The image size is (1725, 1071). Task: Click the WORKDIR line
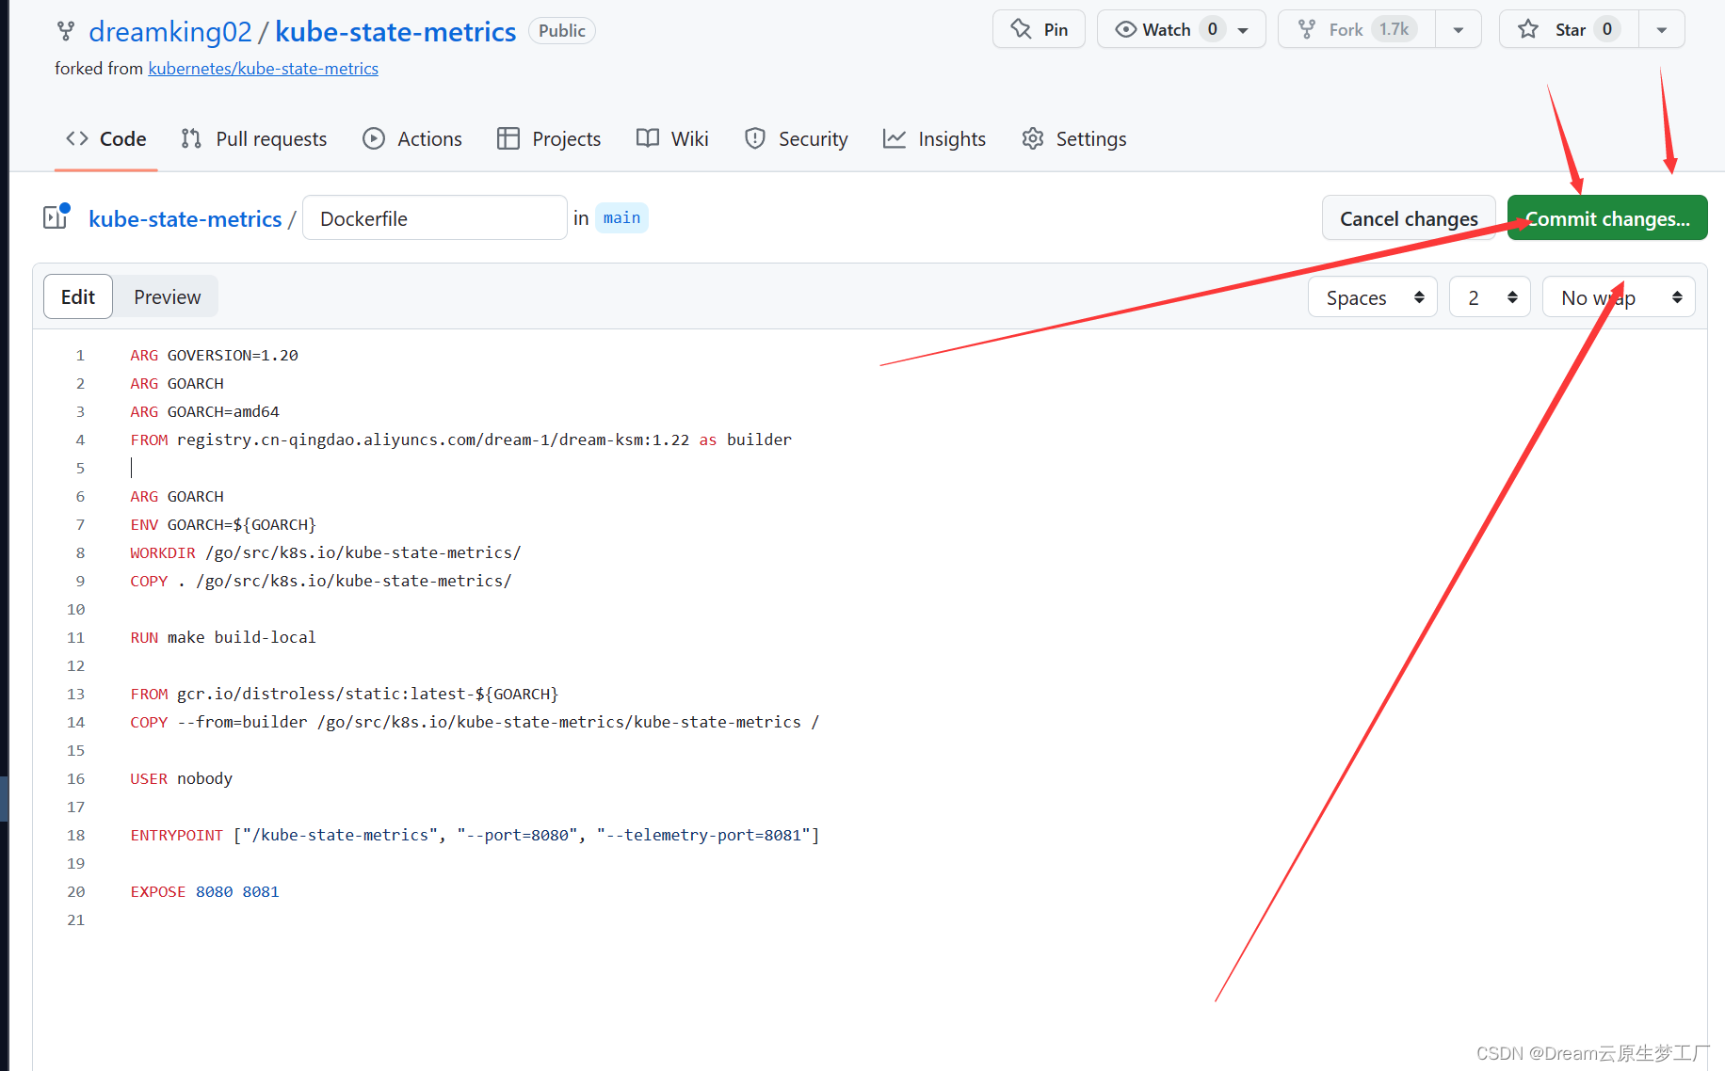click(x=326, y=552)
